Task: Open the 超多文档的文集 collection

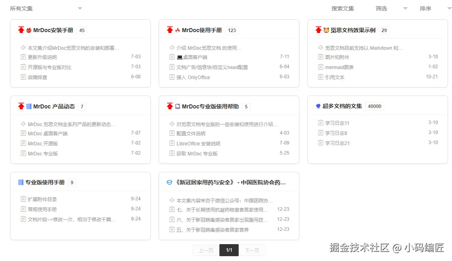Action: [342, 106]
